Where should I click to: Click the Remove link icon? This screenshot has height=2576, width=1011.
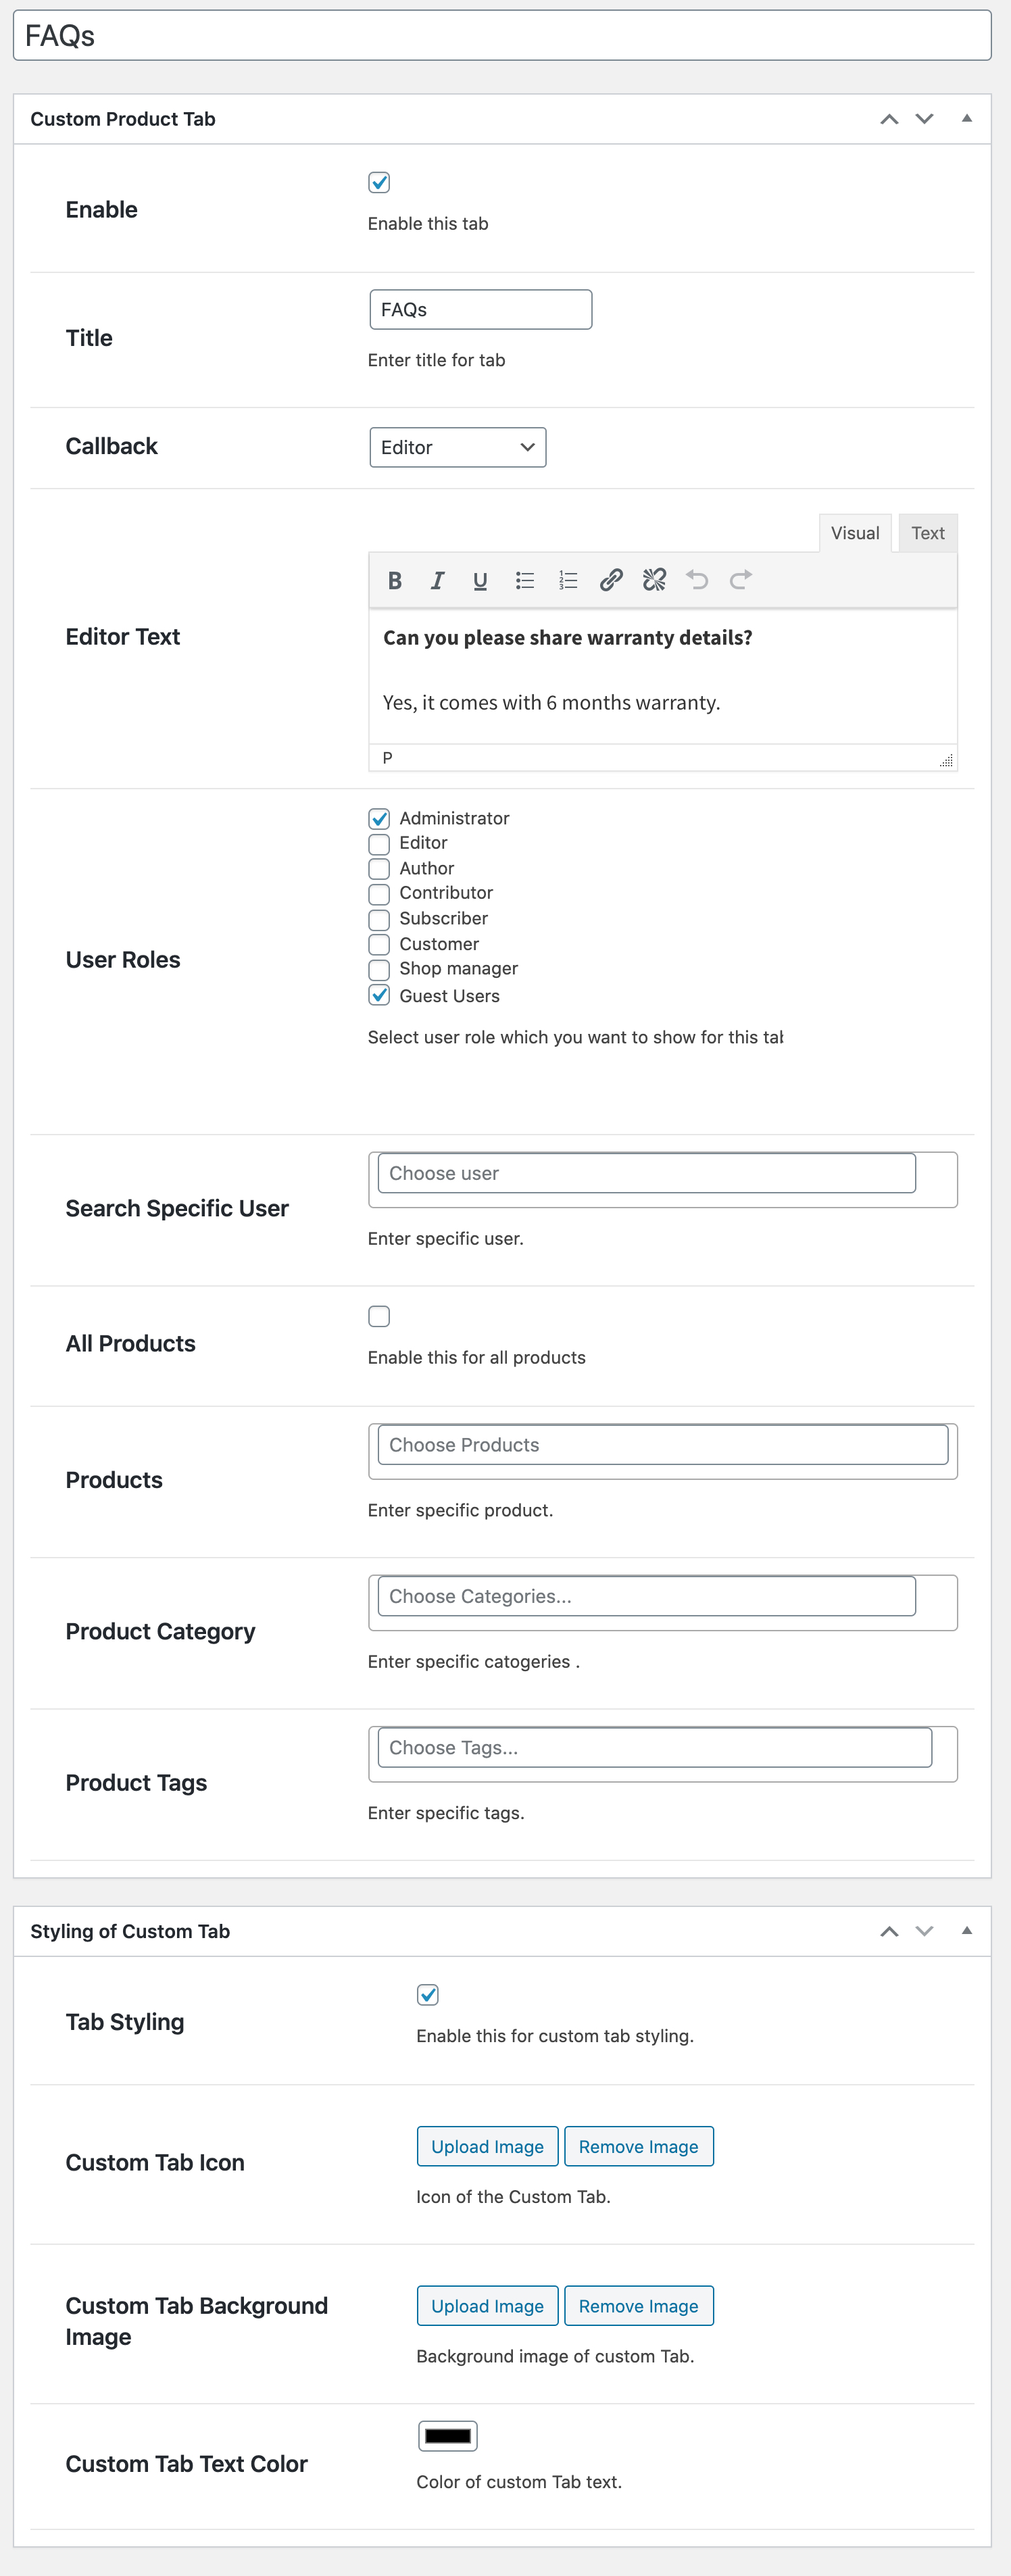point(654,580)
